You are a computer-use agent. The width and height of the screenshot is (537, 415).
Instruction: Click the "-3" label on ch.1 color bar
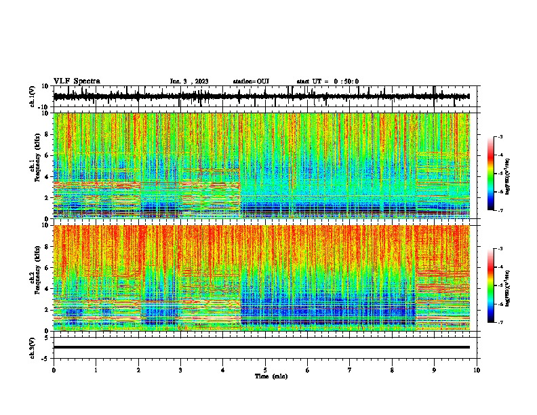tap(500, 136)
